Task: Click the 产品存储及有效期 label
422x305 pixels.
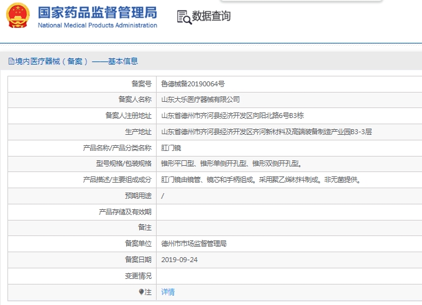Action: tap(125, 212)
